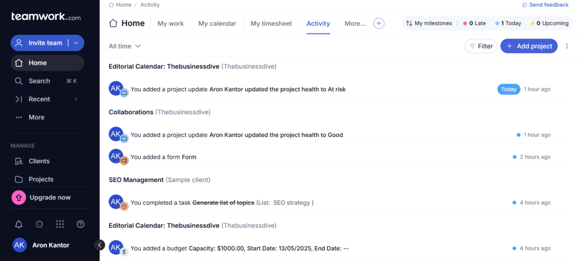Open the notifications bell icon
This screenshot has height=261, width=581.
pos(19,224)
